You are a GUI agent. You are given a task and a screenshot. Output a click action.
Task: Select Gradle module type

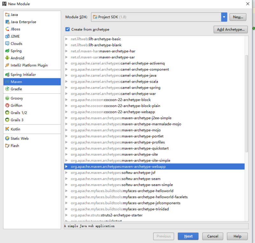32,89
